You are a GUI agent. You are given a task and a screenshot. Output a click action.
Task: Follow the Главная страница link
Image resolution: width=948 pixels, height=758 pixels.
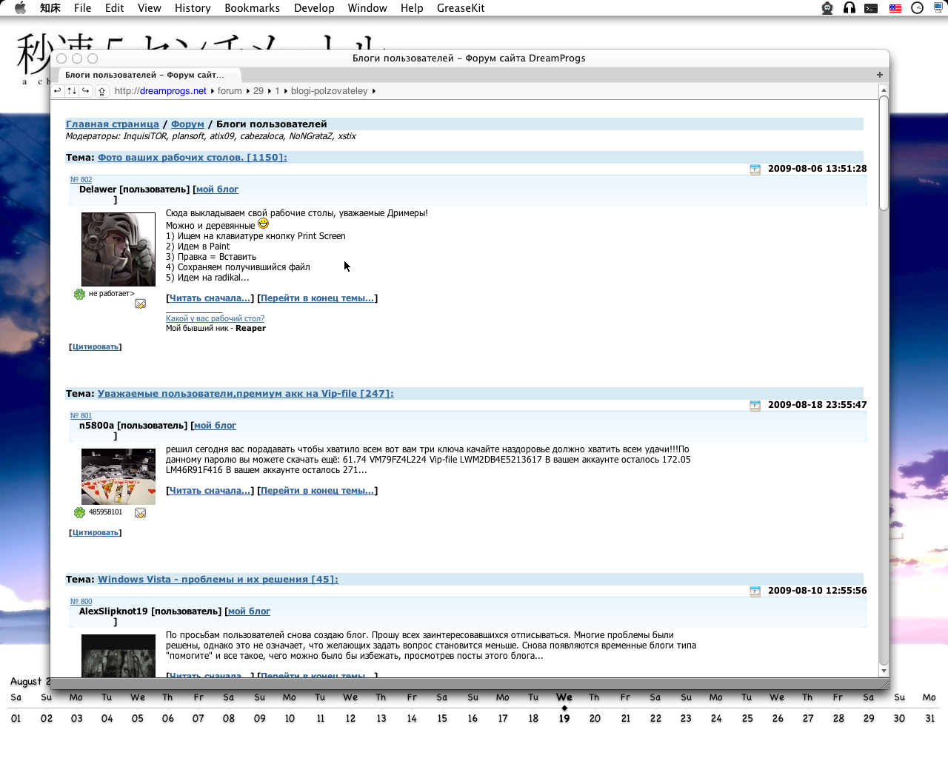tap(113, 124)
